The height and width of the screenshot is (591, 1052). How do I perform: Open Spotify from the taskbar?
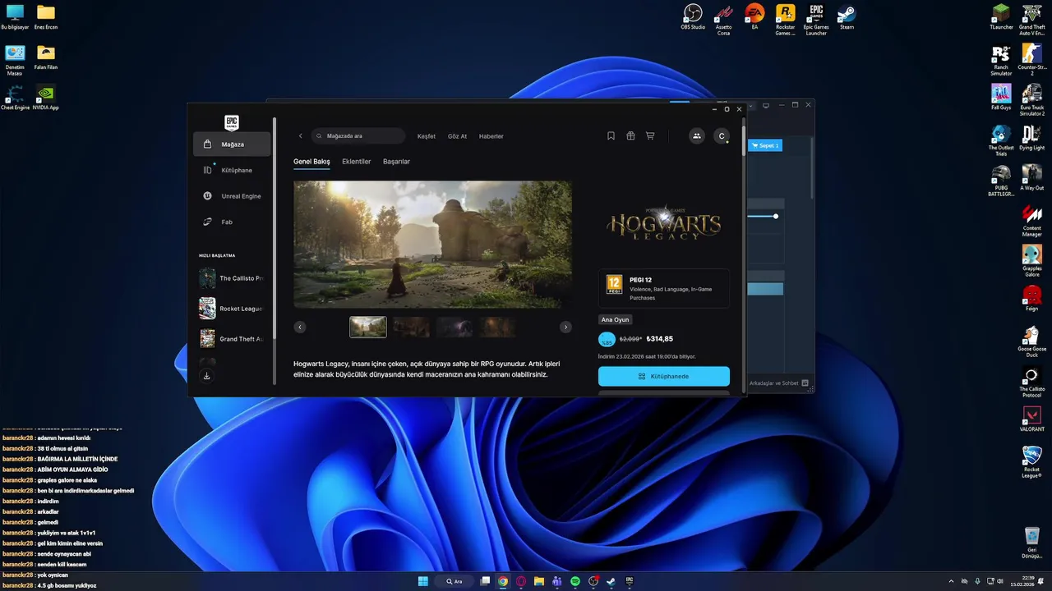point(574,581)
